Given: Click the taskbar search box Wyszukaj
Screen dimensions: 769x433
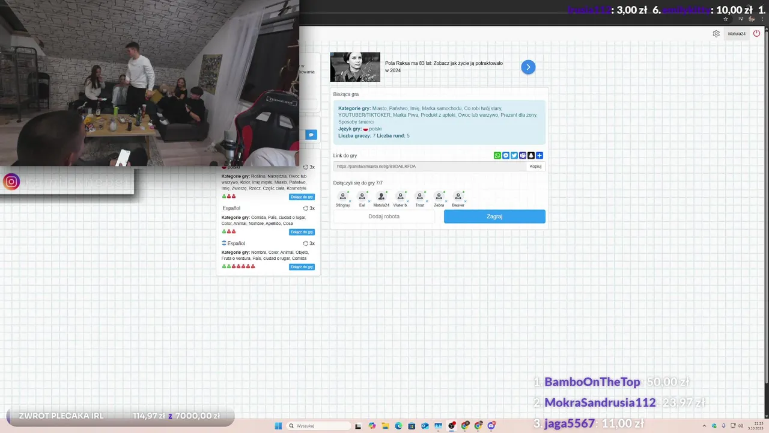Looking at the screenshot, I should pyautogui.click(x=318, y=426).
